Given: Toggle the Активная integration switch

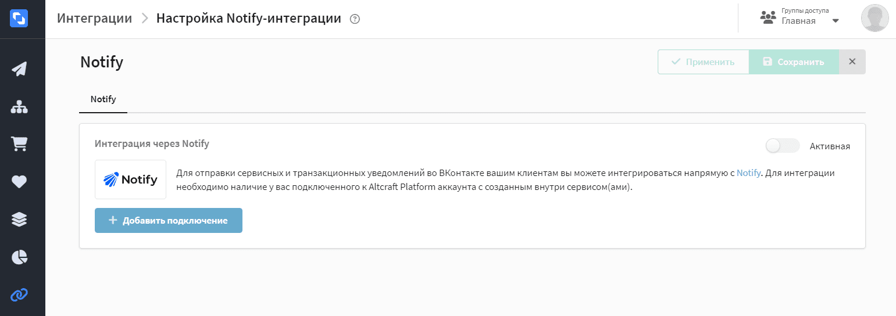Looking at the screenshot, I should [x=782, y=146].
